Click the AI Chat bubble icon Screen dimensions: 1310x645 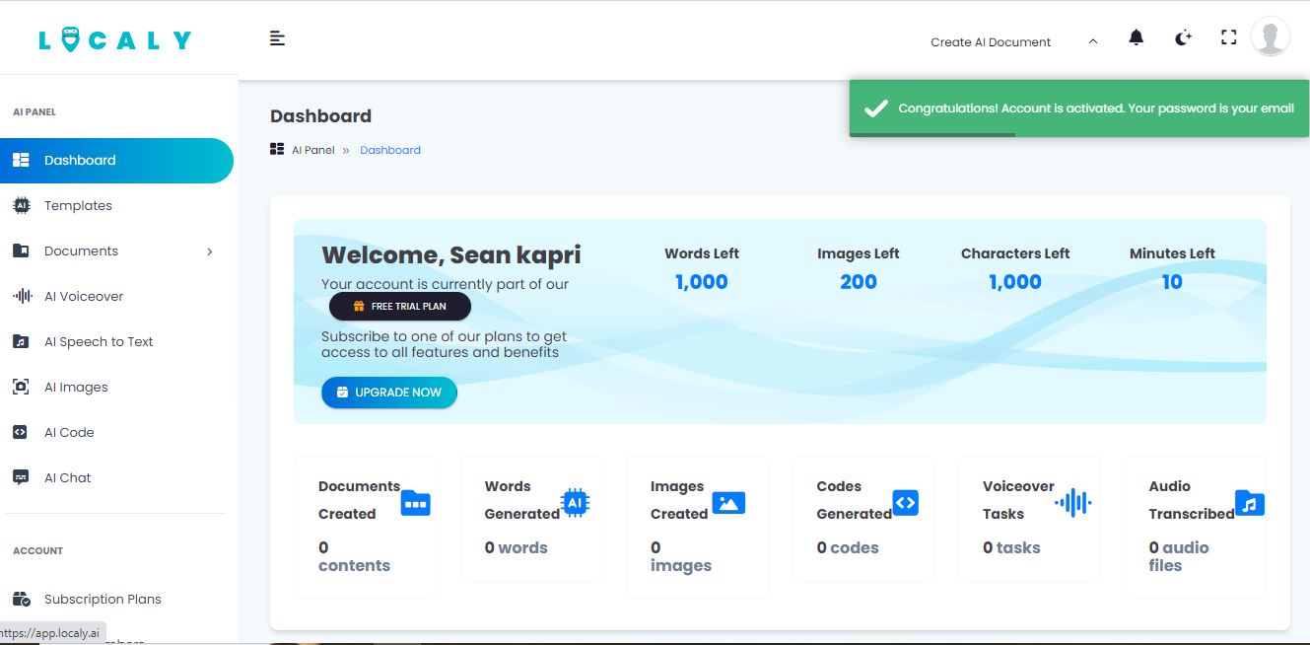coord(21,478)
